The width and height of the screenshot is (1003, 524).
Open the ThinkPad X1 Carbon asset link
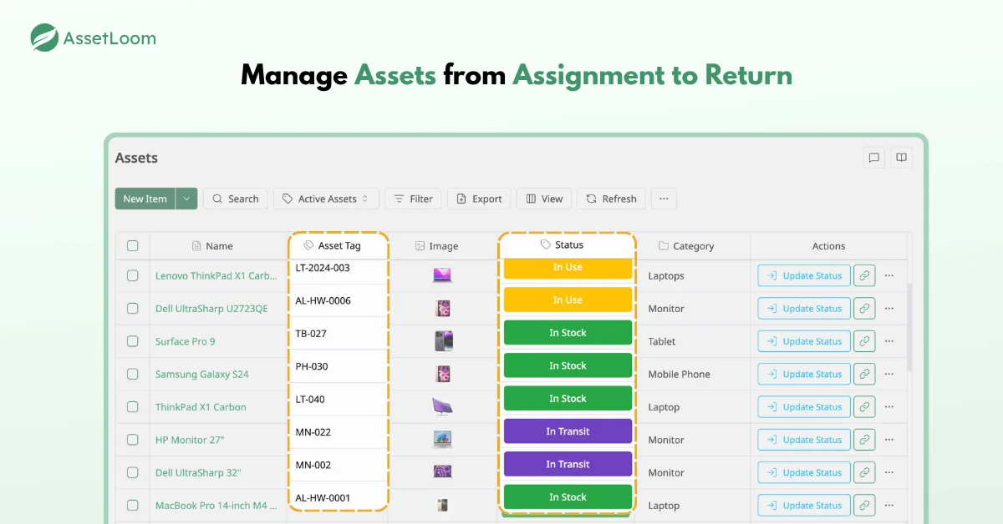tap(201, 407)
